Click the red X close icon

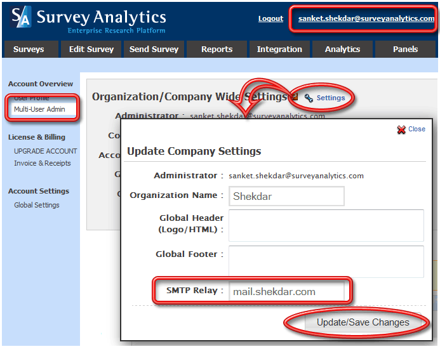pos(401,129)
